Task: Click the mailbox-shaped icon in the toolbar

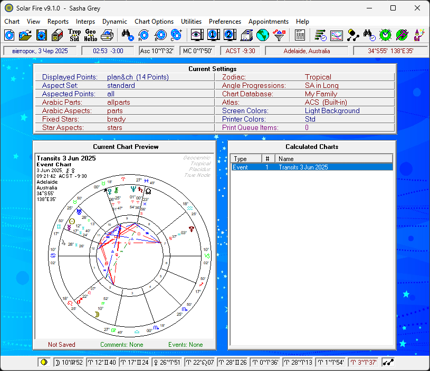Action: tap(58, 35)
